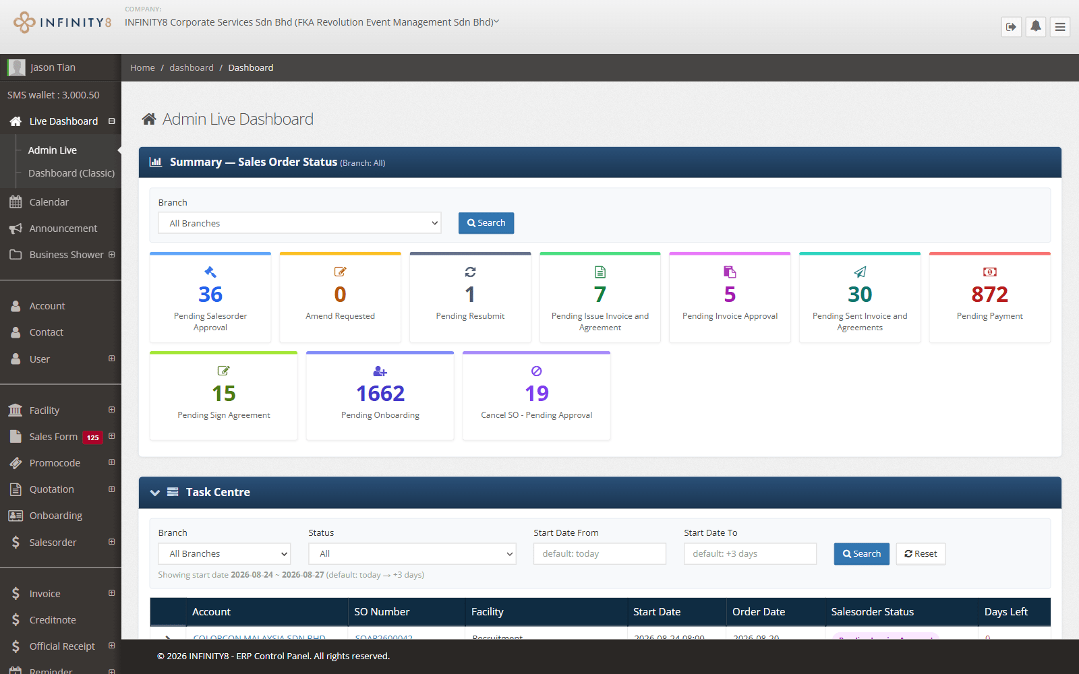1079x674 pixels.
Task: Click the Calendar sidebar icon
Action: [16, 202]
